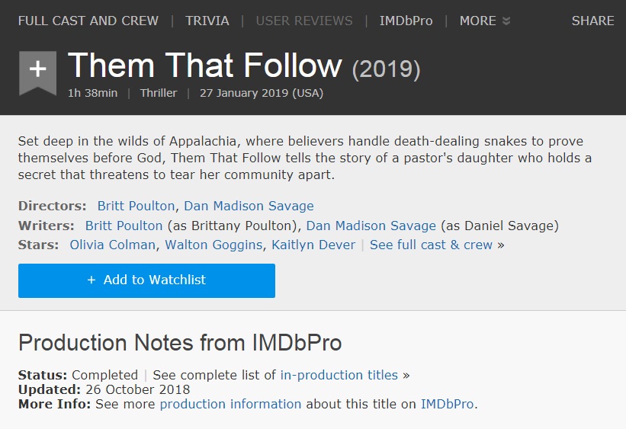This screenshot has width=626, height=429.
Task: Click the Thriller genre label
Action: [x=159, y=93]
